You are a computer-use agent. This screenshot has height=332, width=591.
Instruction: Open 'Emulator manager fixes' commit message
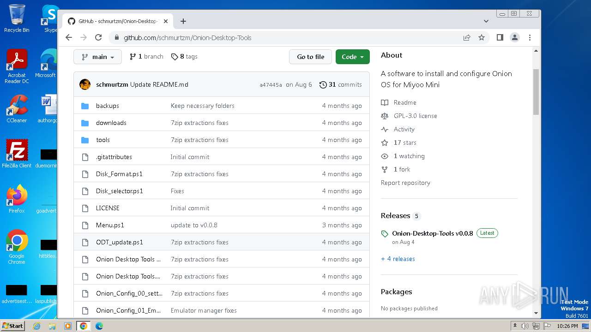tap(204, 310)
